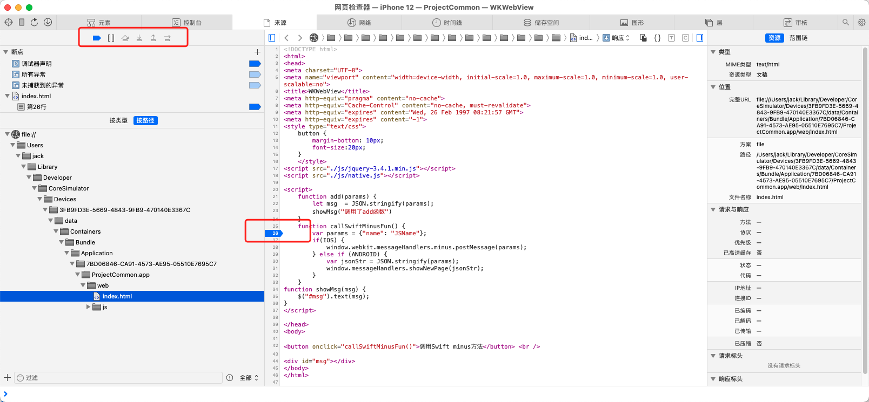This screenshot has width=869, height=402.
Task: Click the Step Into debugger icon
Action: [x=139, y=38]
